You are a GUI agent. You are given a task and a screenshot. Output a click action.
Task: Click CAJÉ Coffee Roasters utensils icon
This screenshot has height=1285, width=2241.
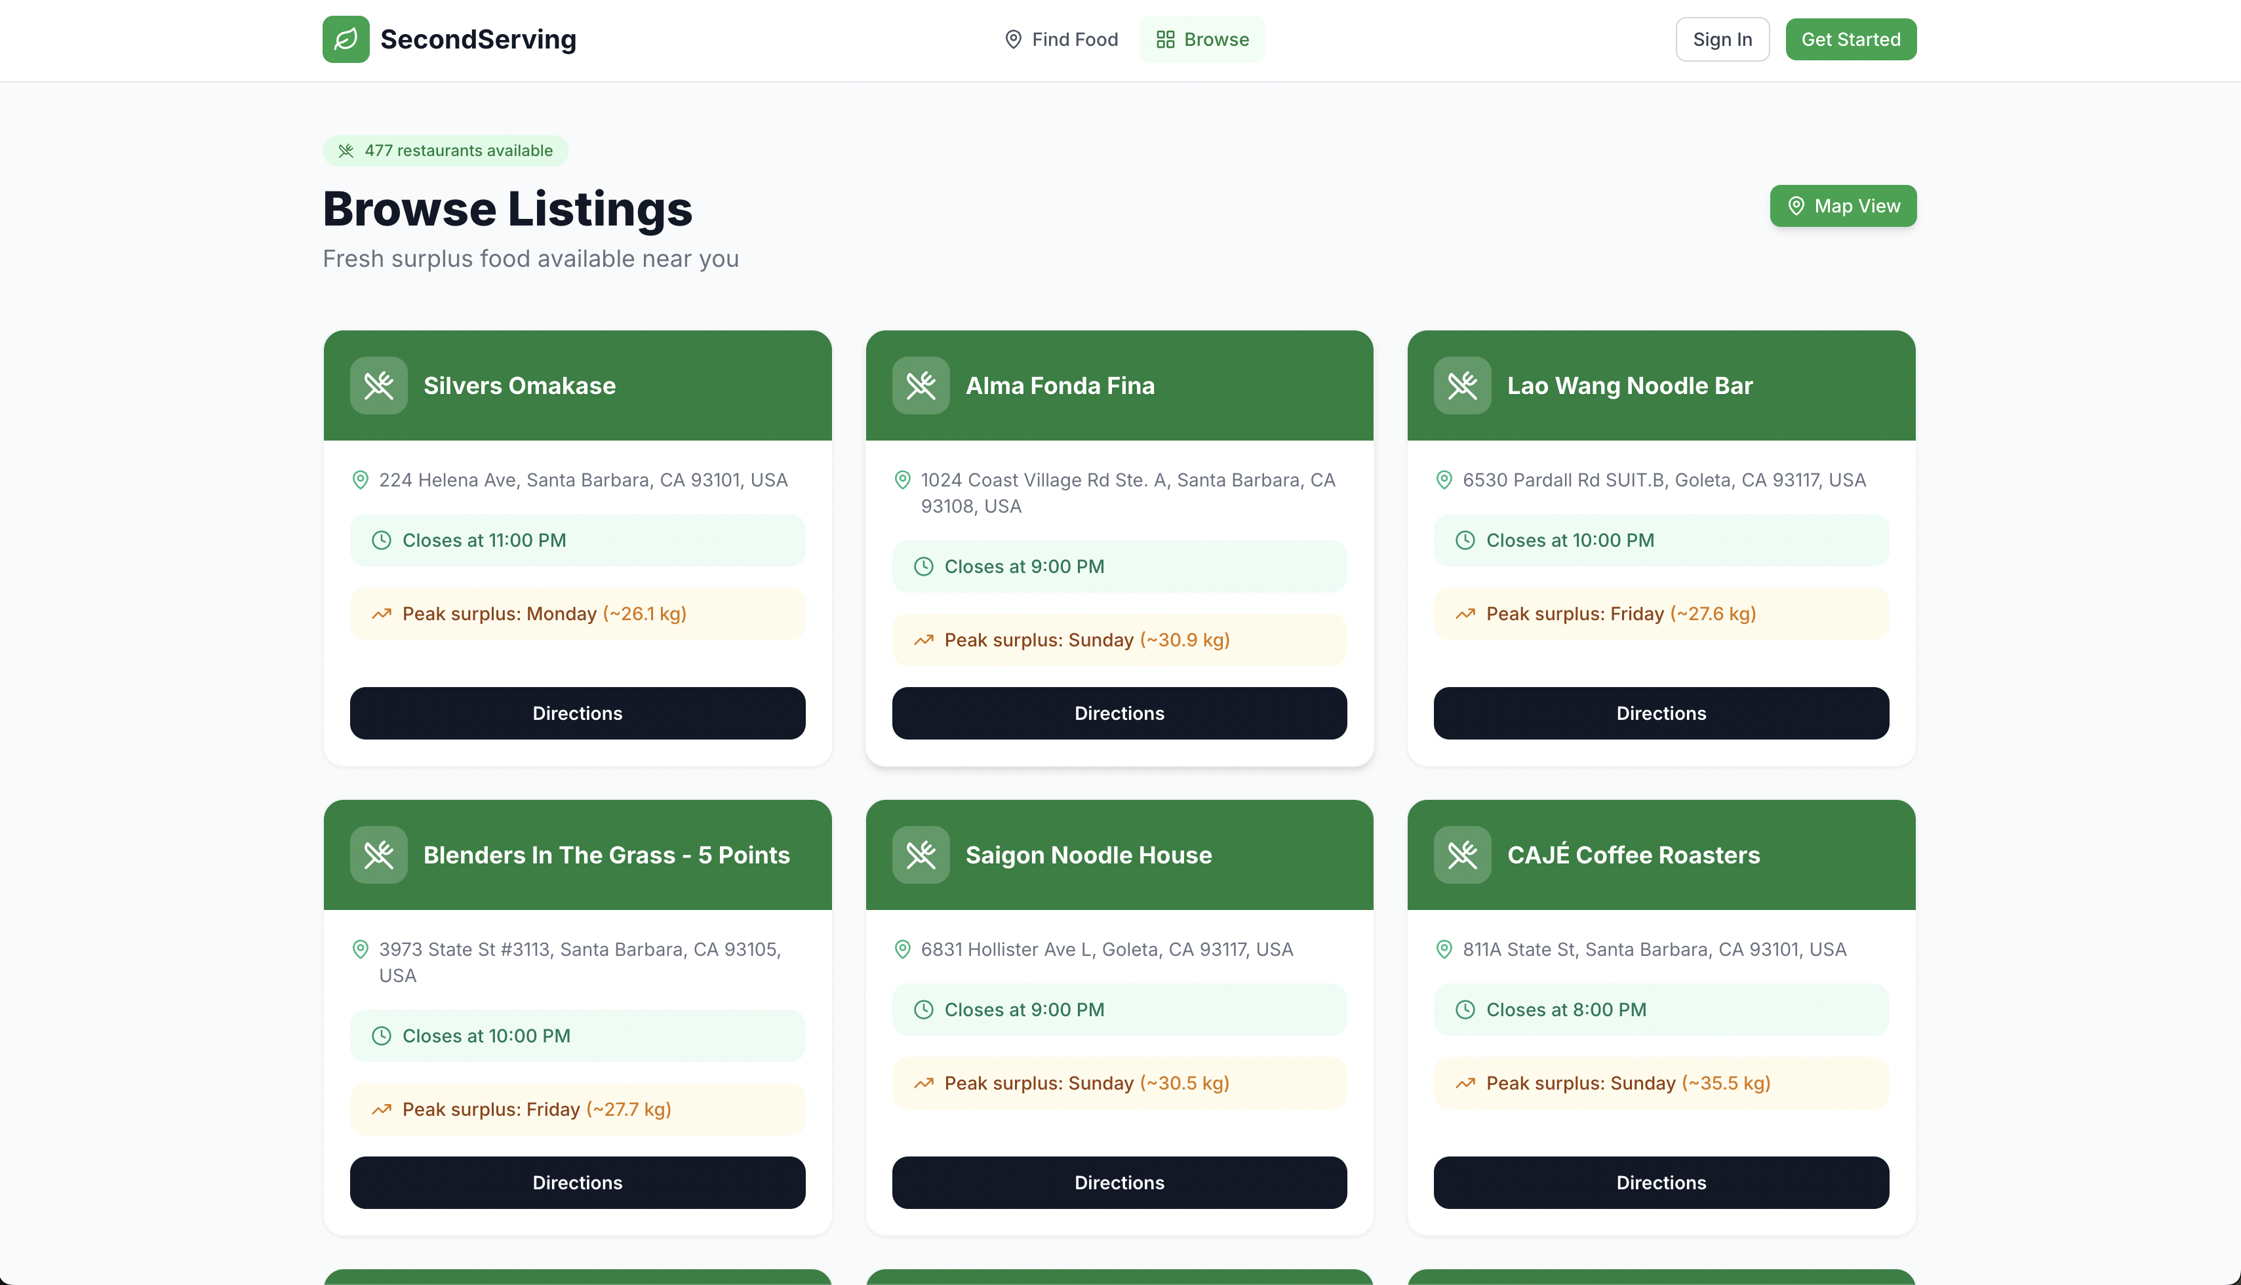pos(1461,855)
